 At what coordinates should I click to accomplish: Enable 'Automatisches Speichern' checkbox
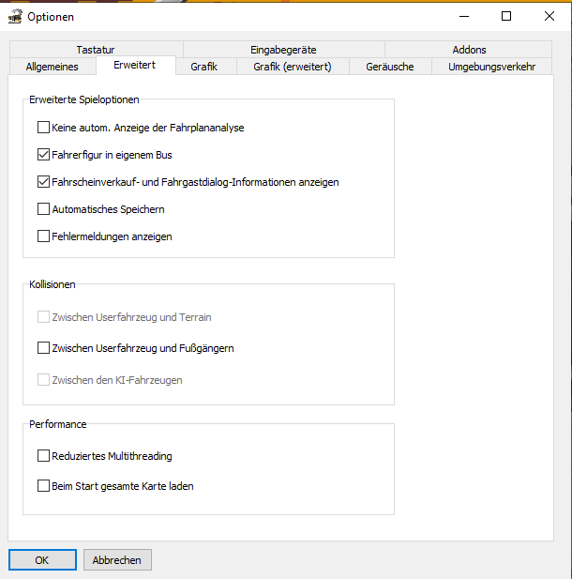pyautogui.click(x=43, y=209)
